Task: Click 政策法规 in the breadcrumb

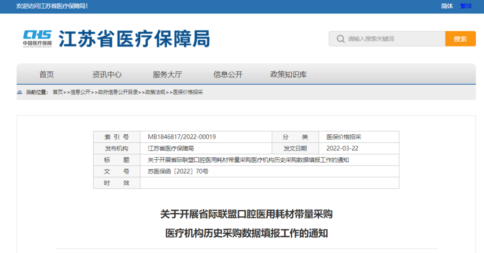Action: (x=155, y=92)
